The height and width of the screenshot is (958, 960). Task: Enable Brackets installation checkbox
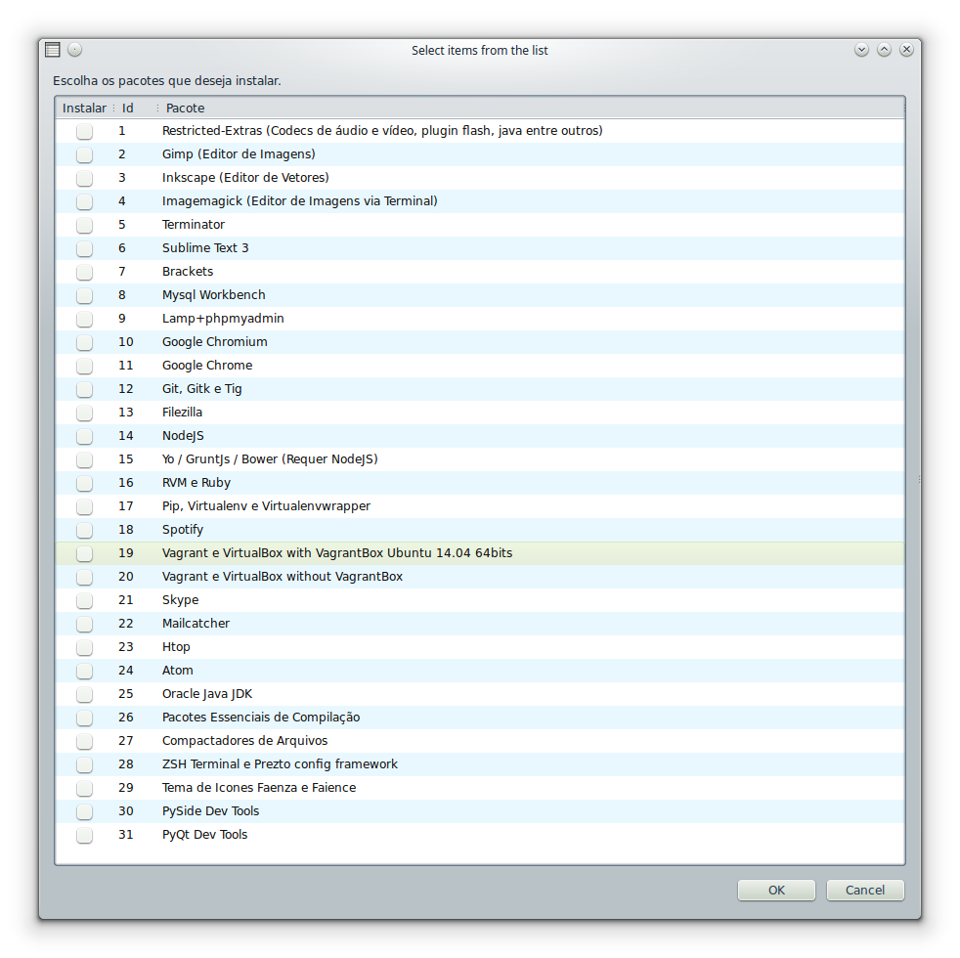84,272
